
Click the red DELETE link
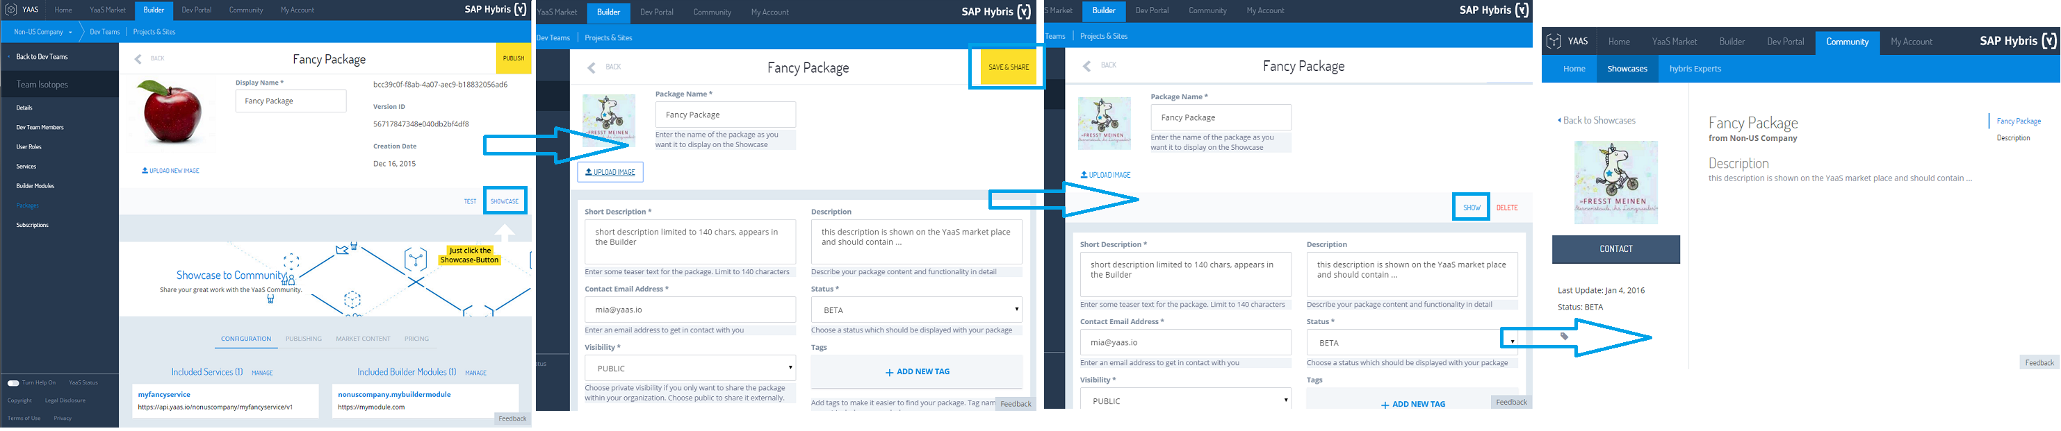coord(1508,208)
